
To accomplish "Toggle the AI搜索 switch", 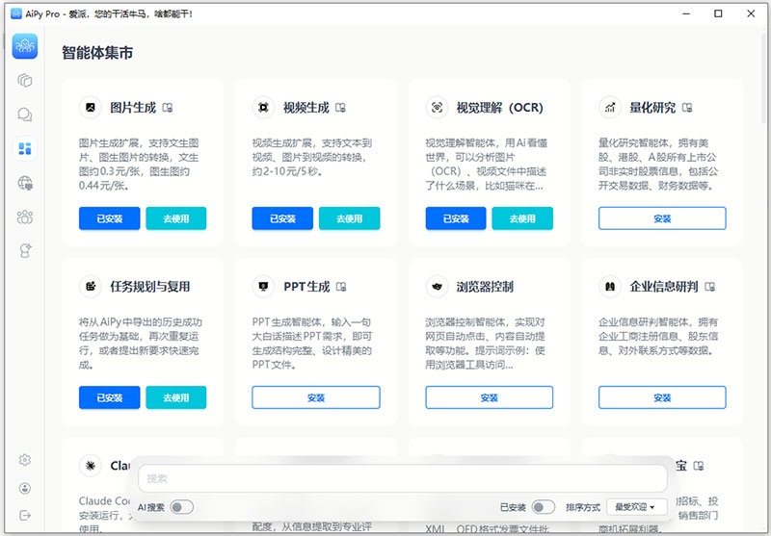I will coord(181,507).
